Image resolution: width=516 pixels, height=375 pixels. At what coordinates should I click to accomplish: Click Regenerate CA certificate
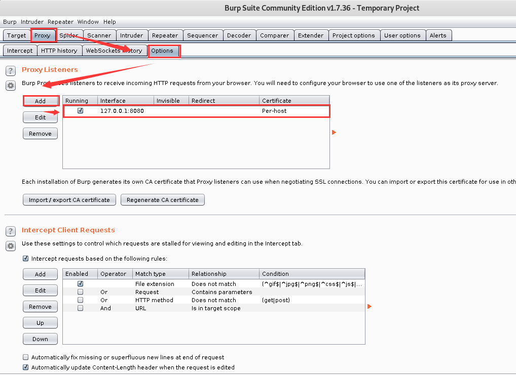(163, 200)
